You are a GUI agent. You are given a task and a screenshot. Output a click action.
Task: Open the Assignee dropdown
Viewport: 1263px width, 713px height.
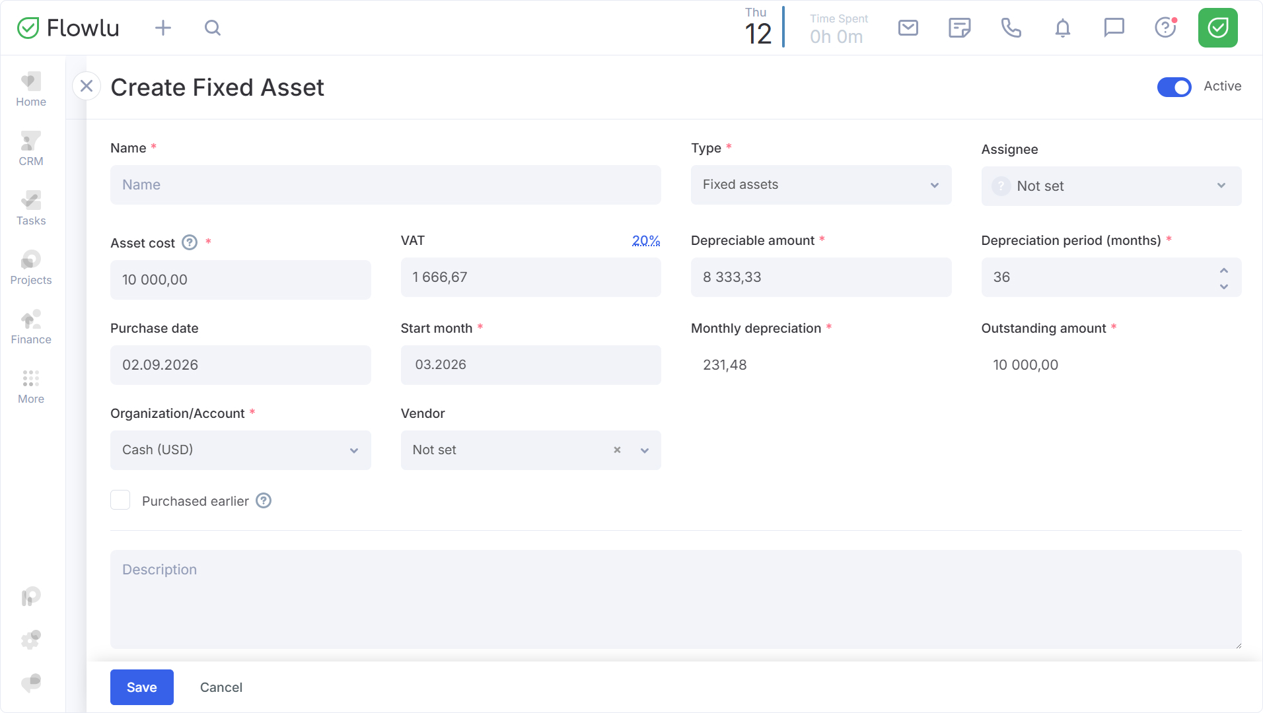[1110, 186]
